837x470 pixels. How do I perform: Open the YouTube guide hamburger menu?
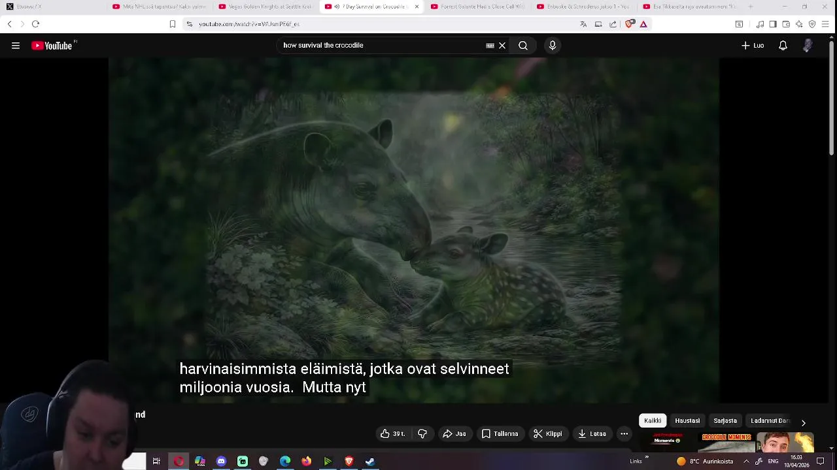tap(16, 46)
